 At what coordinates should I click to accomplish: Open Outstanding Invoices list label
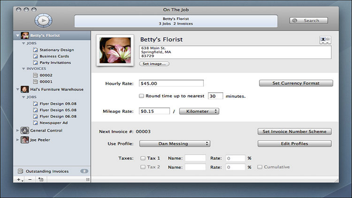(47, 171)
